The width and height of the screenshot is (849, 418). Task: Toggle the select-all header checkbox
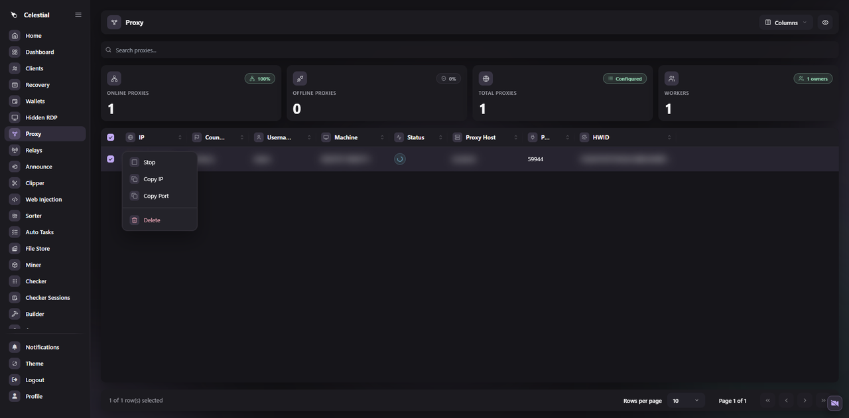coord(111,137)
